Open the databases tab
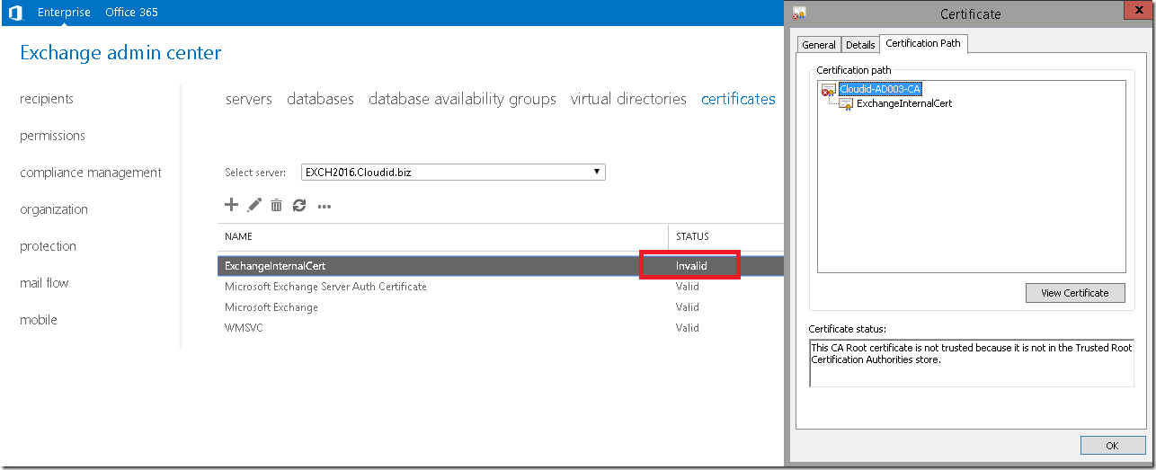The width and height of the screenshot is (1156, 470). click(320, 99)
